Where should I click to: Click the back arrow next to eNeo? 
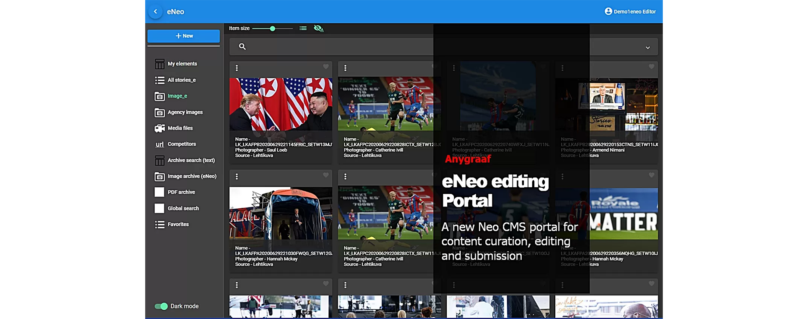(155, 12)
